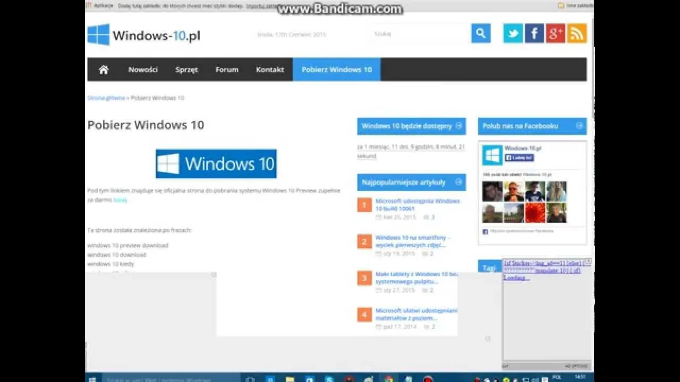The width and height of the screenshot is (680, 382).
Task: Open article 'Microsoft udostępnia Windows 10 build 10061'
Action: (418, 205)
